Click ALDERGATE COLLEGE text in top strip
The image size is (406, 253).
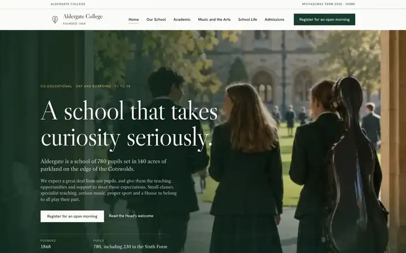coord(68,4)
